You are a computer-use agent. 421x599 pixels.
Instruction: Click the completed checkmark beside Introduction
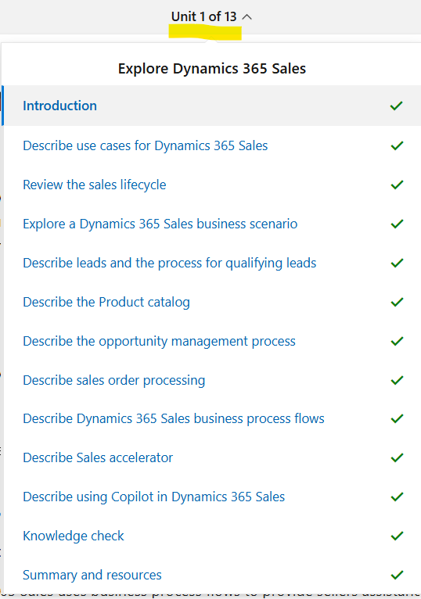pyautogui.click(x=397, y=106)
